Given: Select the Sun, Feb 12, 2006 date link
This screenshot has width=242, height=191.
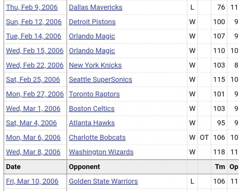Looking at the screenshot, I should pos(34,22).
